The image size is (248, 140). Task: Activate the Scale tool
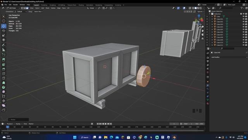(3, 35)
